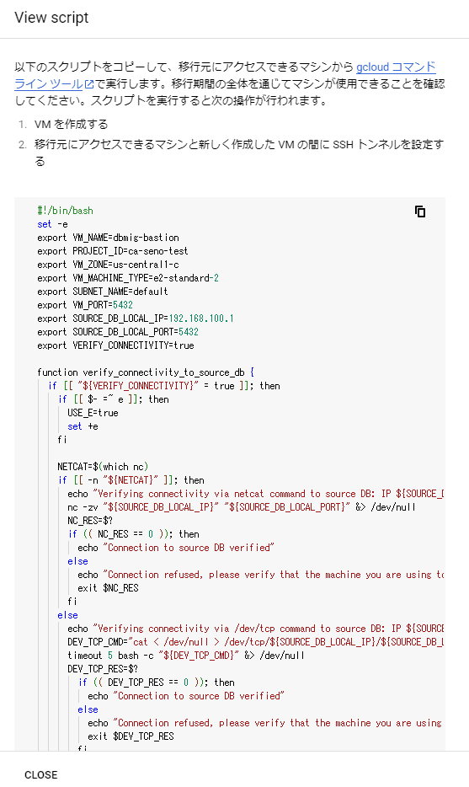Click the if (( NC_RES == 0 )) line
469x787 pixels.
(x=133, y=534)
